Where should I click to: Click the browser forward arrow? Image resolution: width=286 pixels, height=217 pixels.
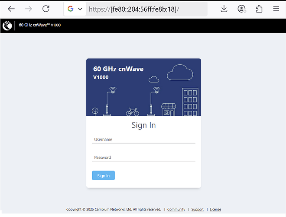tap(29, 9)
